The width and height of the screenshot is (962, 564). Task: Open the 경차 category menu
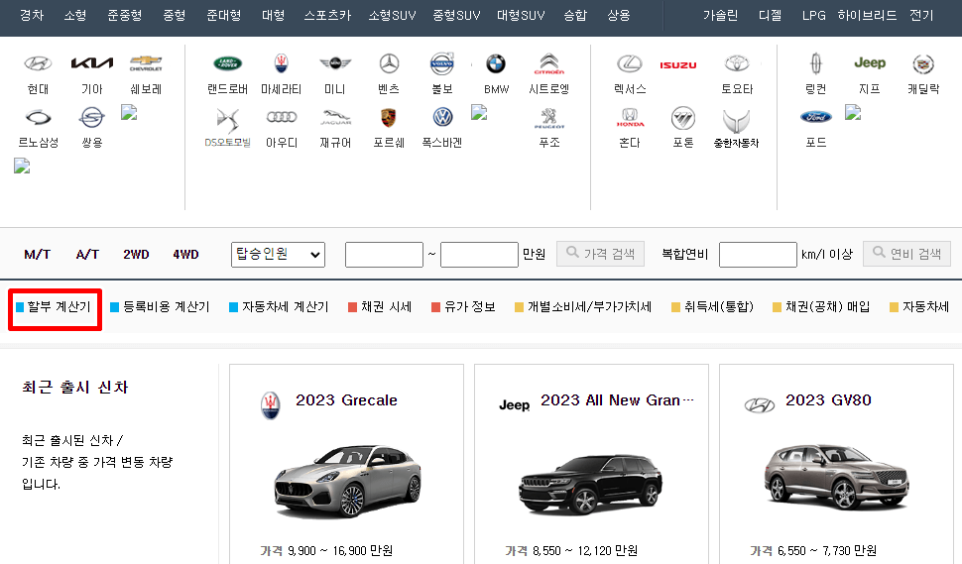tap(32, 15)
